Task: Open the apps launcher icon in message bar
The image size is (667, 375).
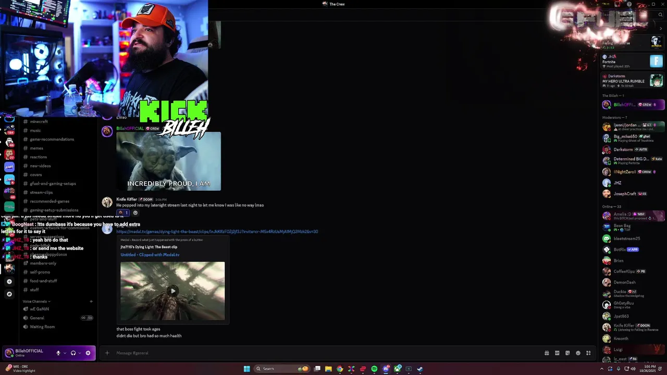Action: 588,353
